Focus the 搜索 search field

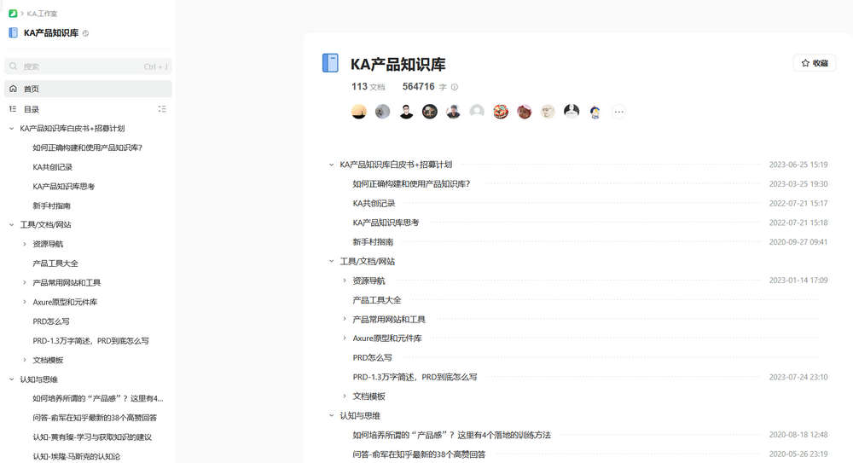88,67
